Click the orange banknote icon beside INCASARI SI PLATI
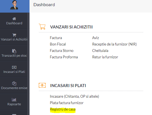Screen dimensions: 152x115 42,85
